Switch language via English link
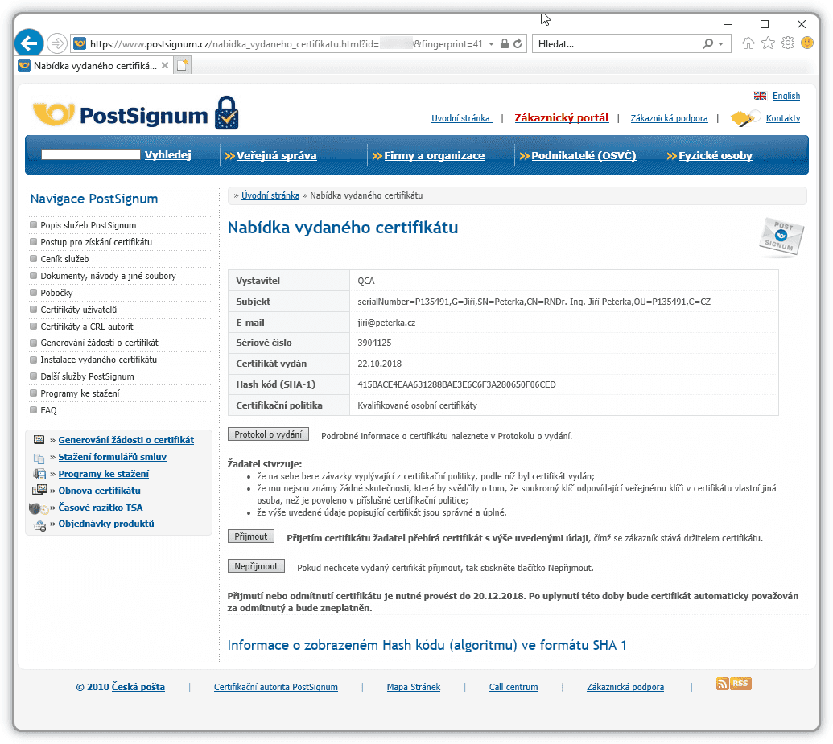Screen dimensions: 833x744 (x=786, y=97)
